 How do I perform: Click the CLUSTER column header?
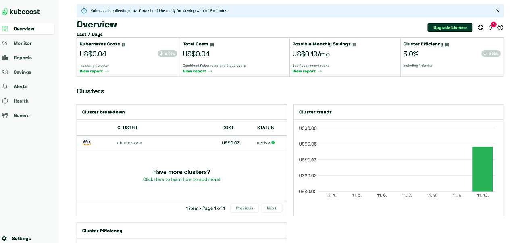click(x=127, y=128)
